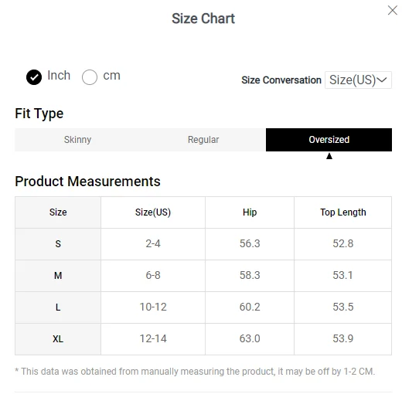
Task: Click the M size row label
Action: click(58, 276)
